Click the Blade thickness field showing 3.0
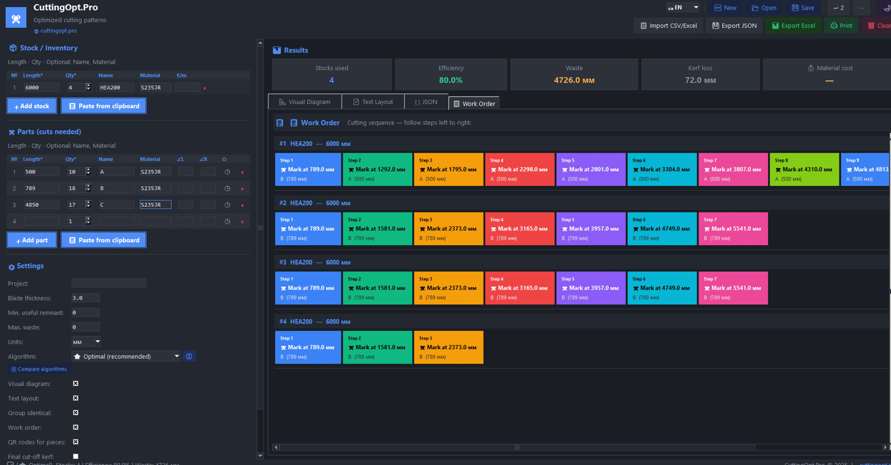This screenshot has height=465, width=891. [86, 298]
